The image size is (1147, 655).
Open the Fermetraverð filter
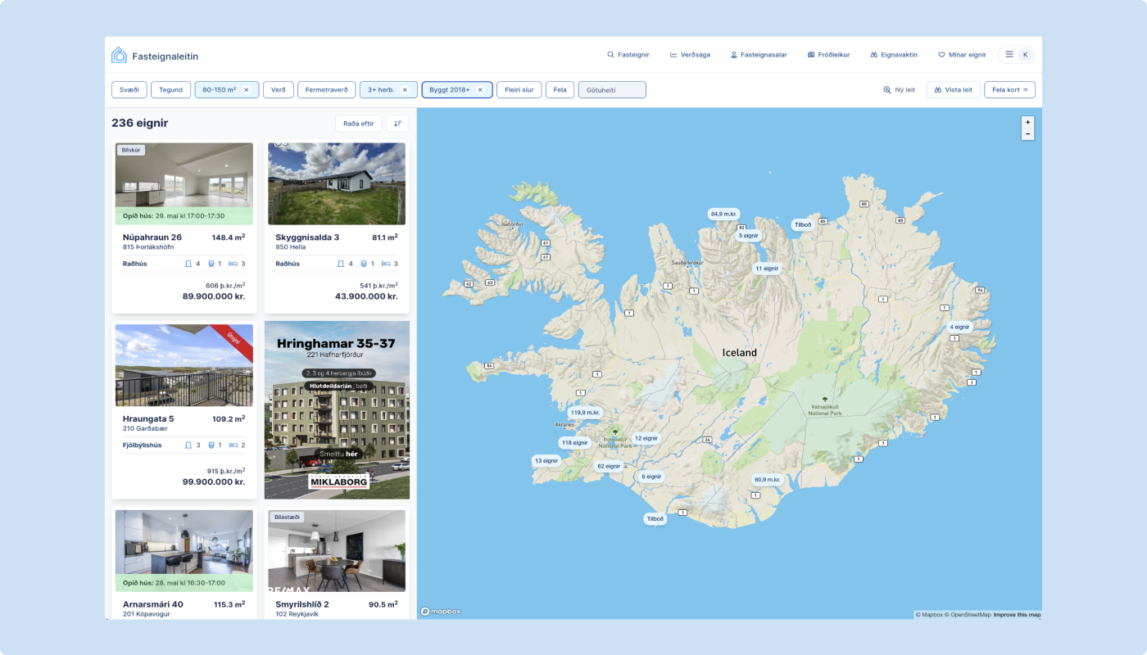pyautogui.click(x=327, y=90)
